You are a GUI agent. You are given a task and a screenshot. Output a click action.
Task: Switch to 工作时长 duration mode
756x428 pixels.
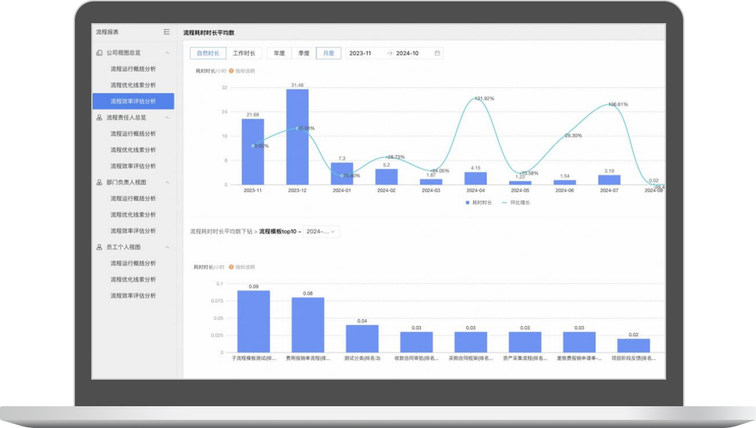click(x=245, y=53)
